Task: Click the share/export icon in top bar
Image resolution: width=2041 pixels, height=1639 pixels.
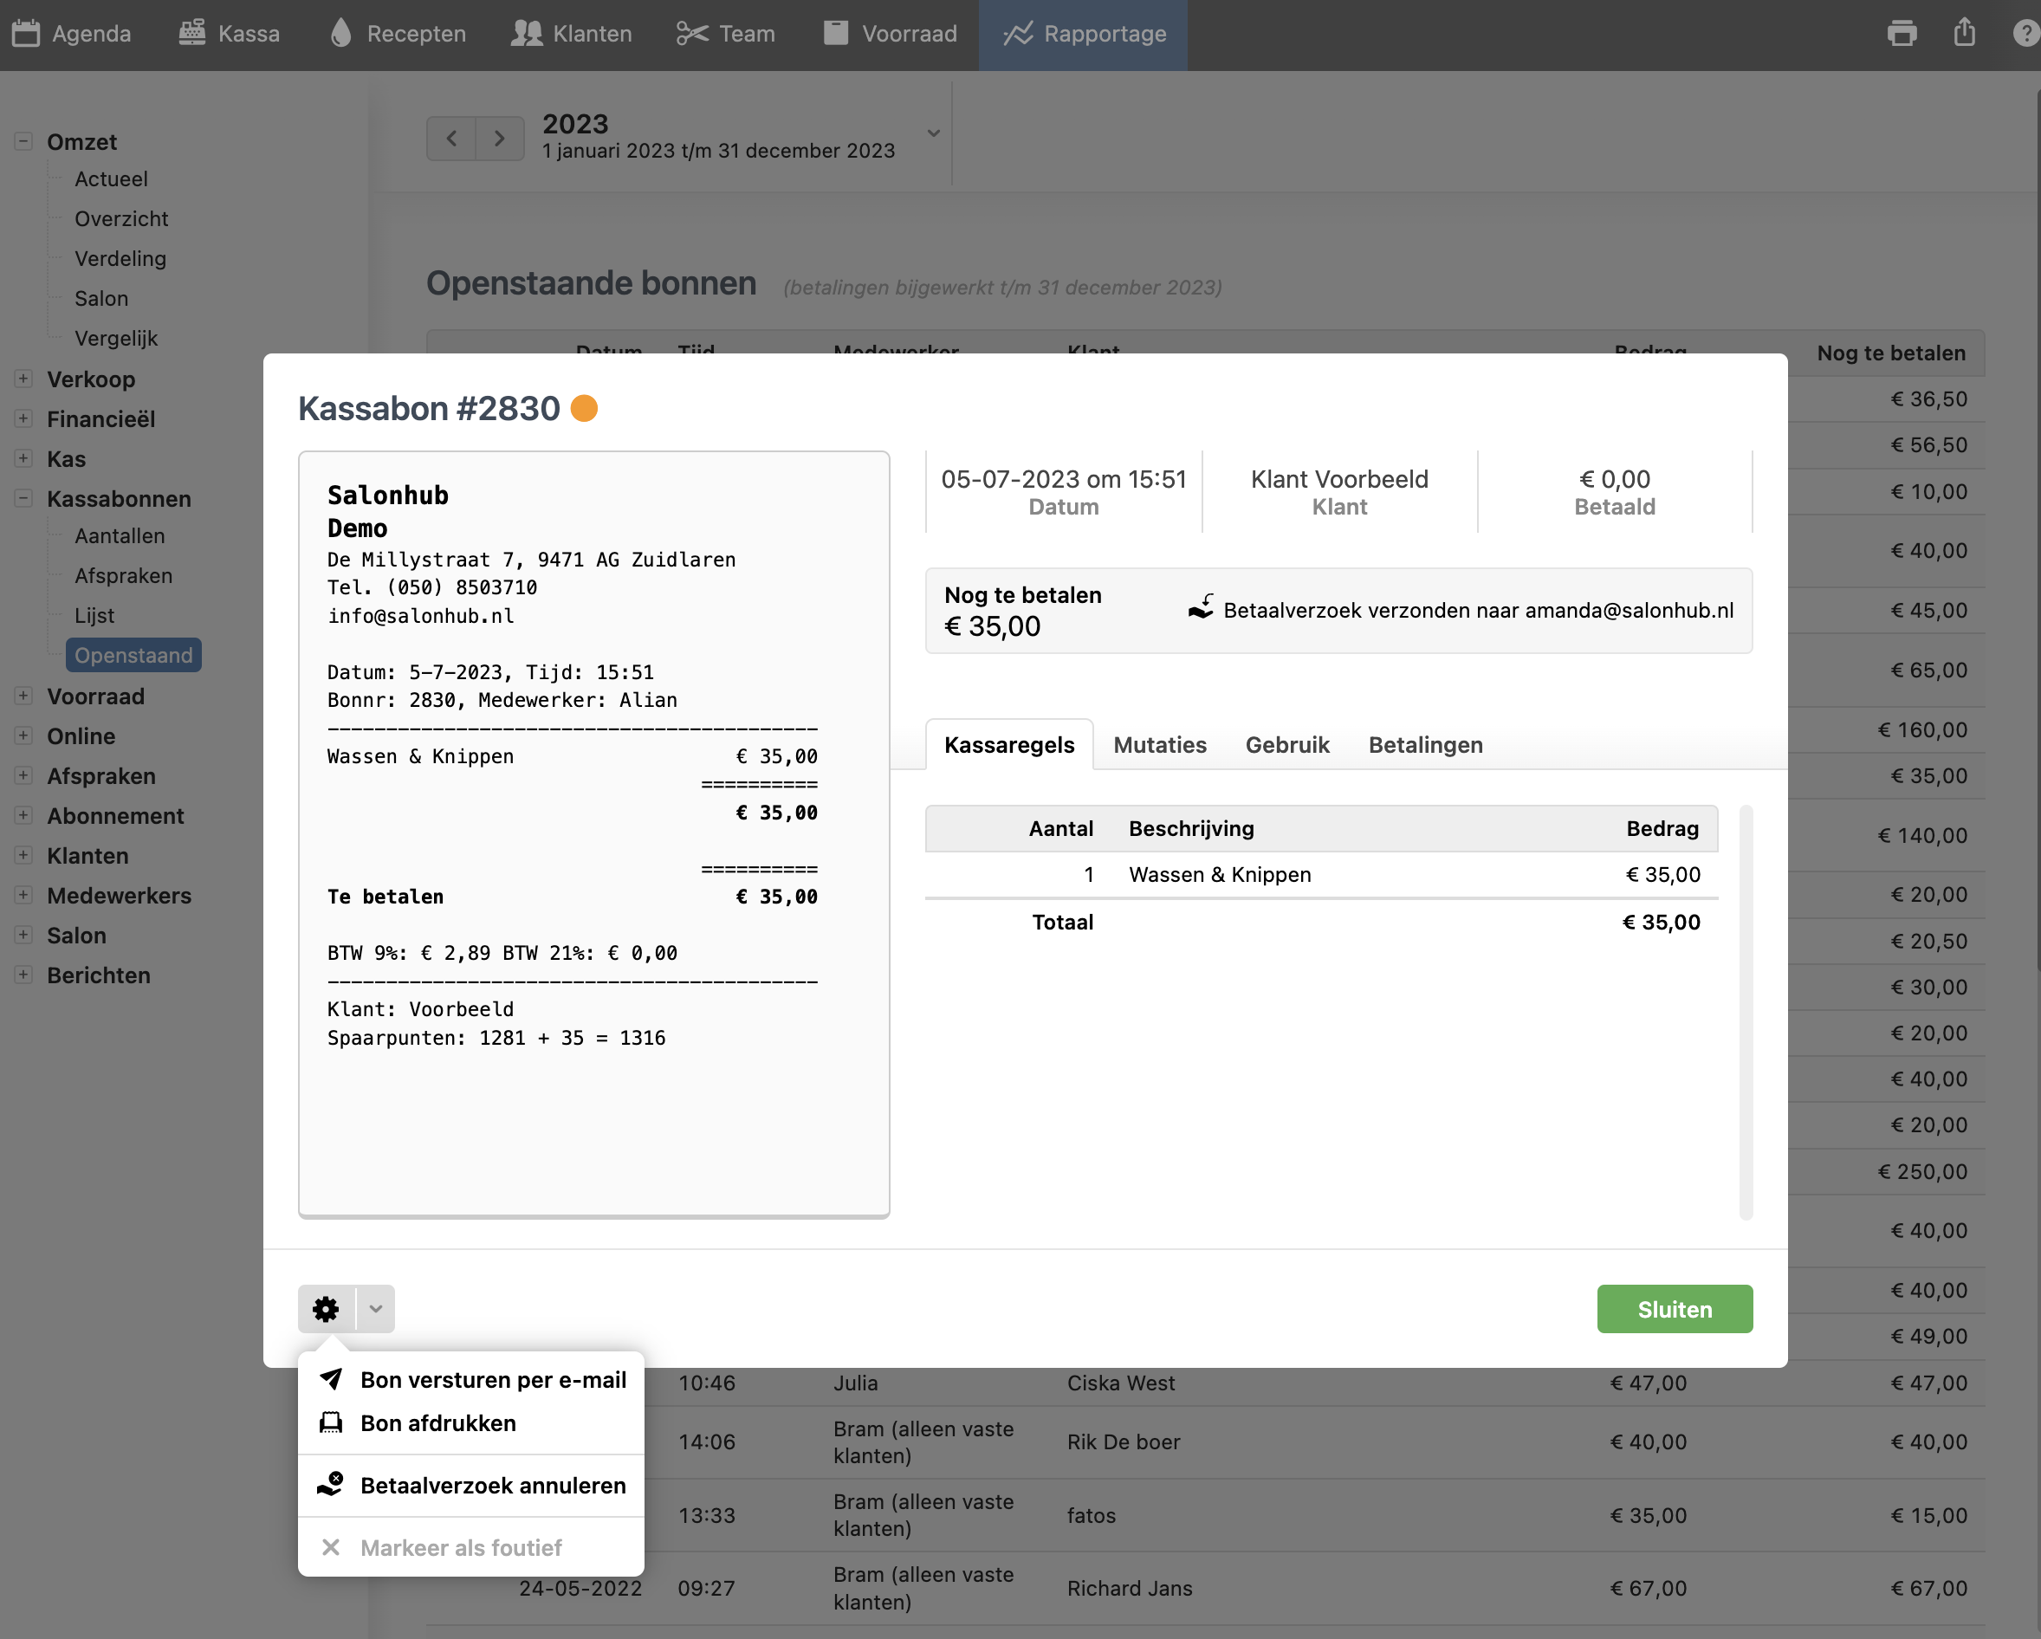Action: point(1964,33)
